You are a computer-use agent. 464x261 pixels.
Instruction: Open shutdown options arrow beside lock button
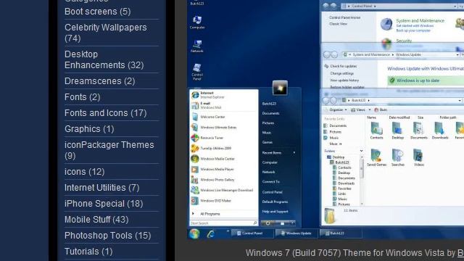pos(292,223)
